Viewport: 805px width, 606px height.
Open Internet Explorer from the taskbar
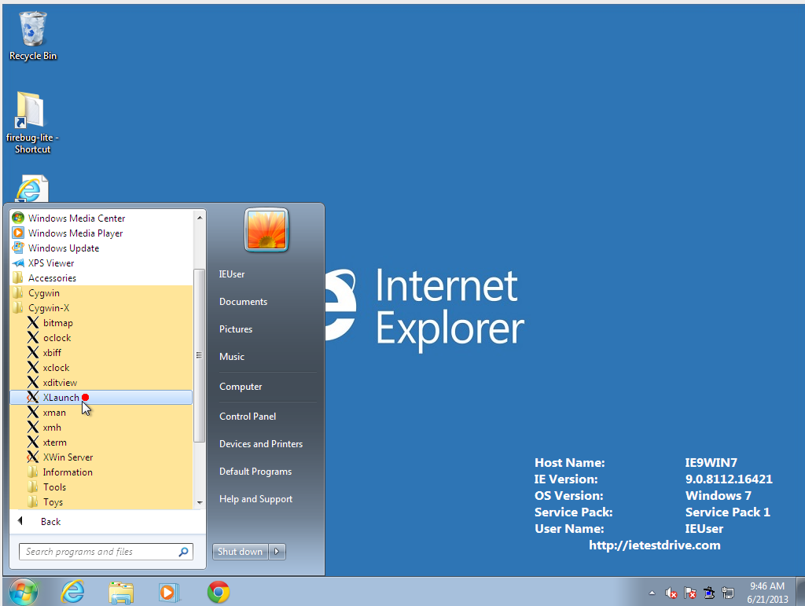72,592
